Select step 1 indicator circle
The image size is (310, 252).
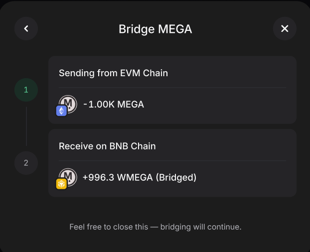point(26,90)
